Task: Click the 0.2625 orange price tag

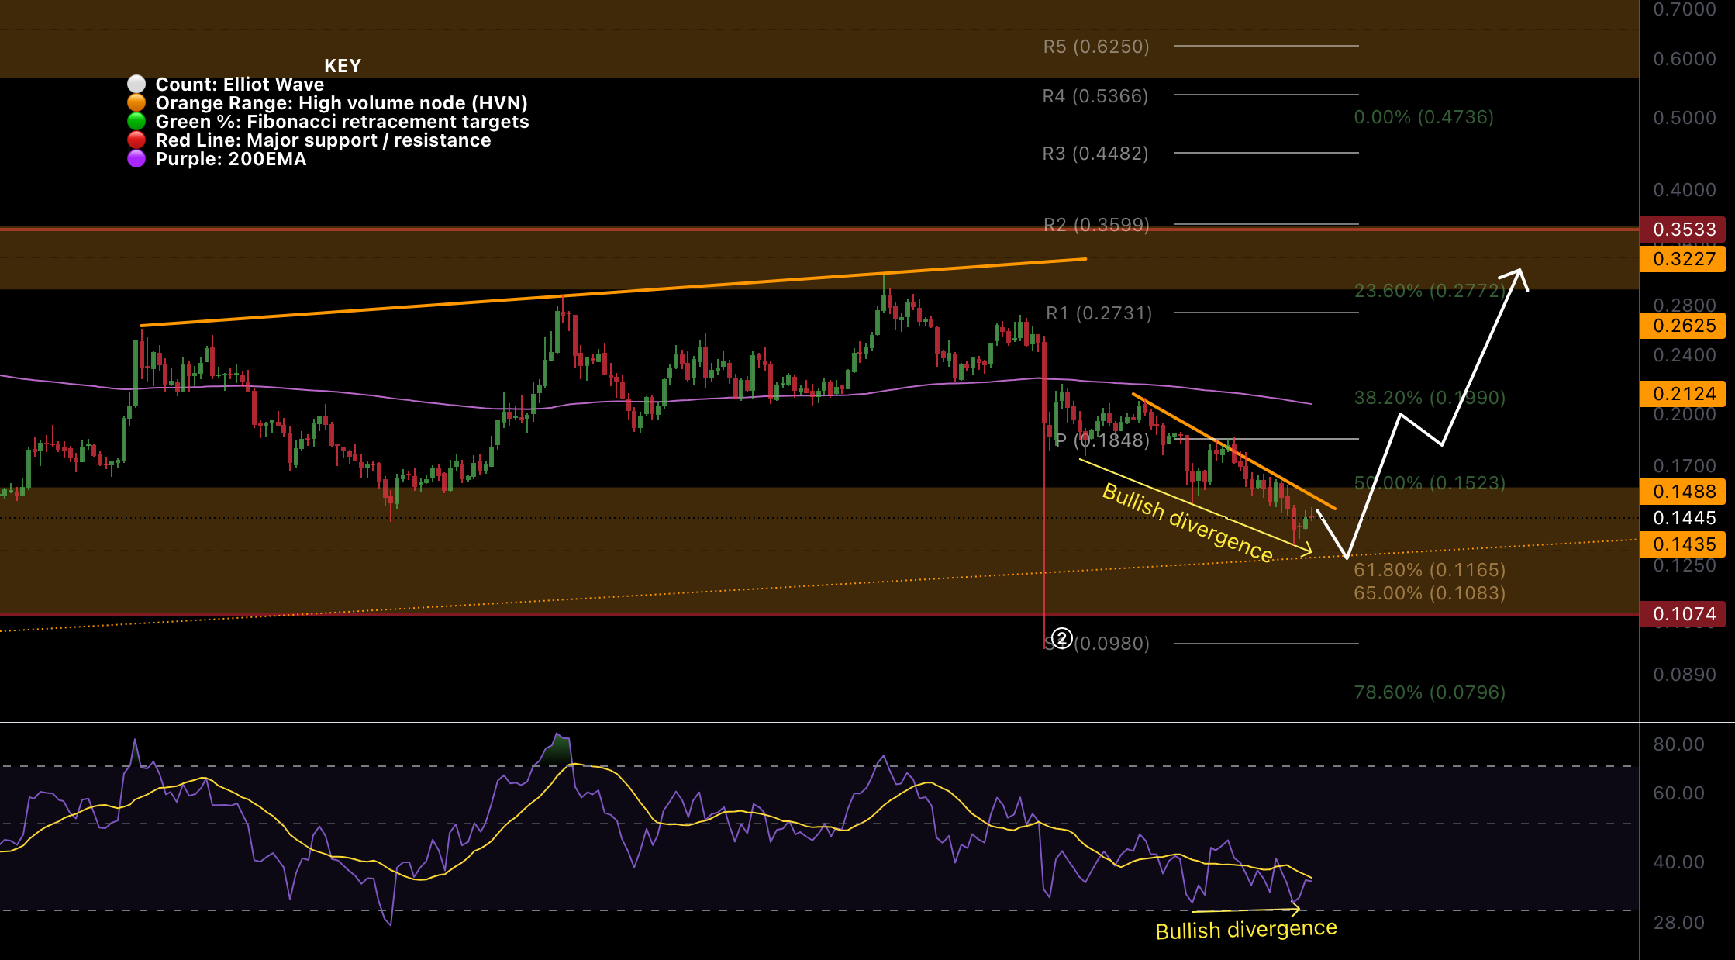Action: pos(1683,326)
